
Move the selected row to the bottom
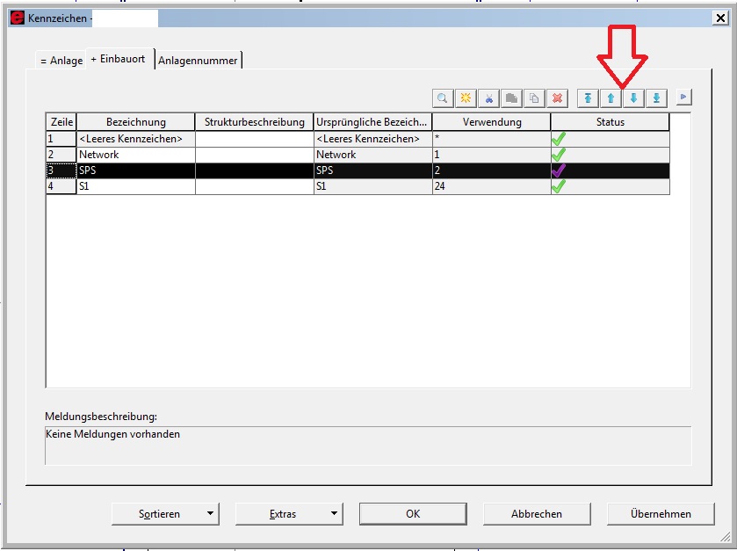coord(657,98)
